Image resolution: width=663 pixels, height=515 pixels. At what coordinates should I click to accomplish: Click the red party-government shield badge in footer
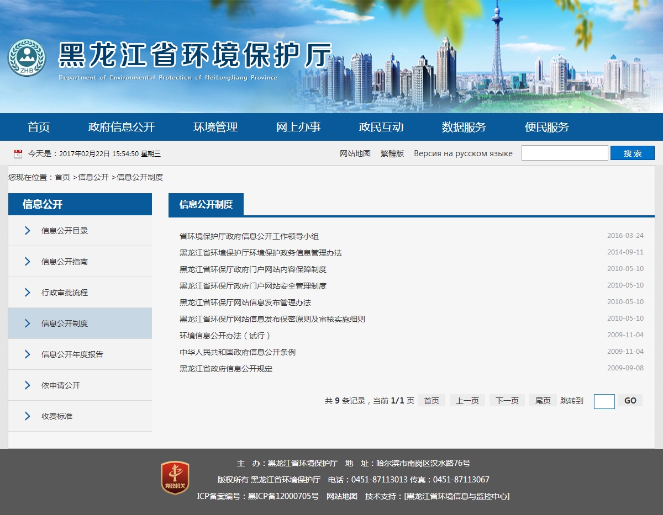tap(175, 478)
